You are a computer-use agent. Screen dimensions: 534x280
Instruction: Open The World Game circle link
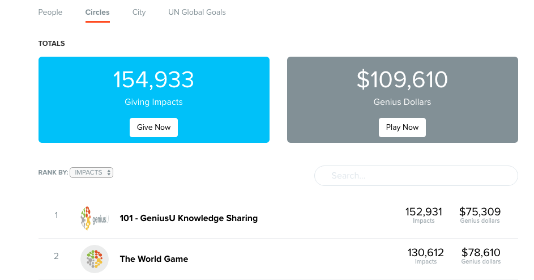tap(154, 259)
